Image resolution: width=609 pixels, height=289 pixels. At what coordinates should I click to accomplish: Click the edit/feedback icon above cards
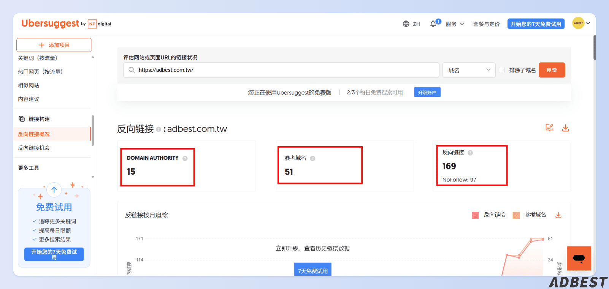tap(549, 128)
